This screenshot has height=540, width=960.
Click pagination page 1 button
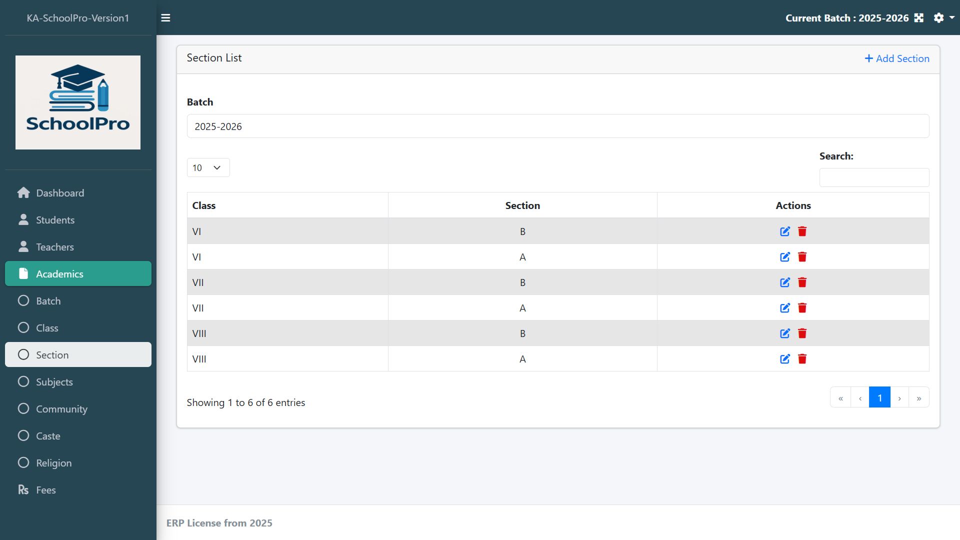click(x=879, y=397)
